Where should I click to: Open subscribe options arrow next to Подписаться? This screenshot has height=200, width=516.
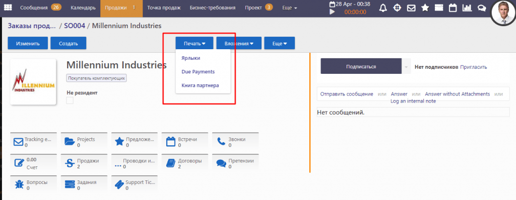406,67
